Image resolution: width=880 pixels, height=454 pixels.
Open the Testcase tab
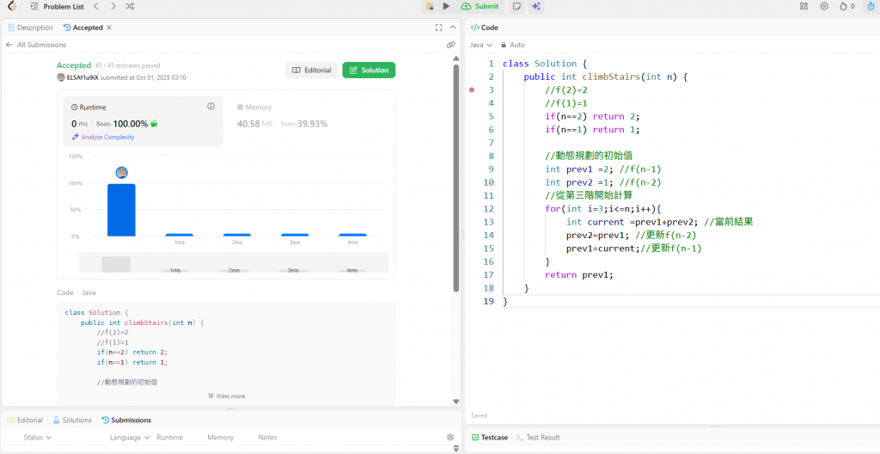[x=489, y=437]
